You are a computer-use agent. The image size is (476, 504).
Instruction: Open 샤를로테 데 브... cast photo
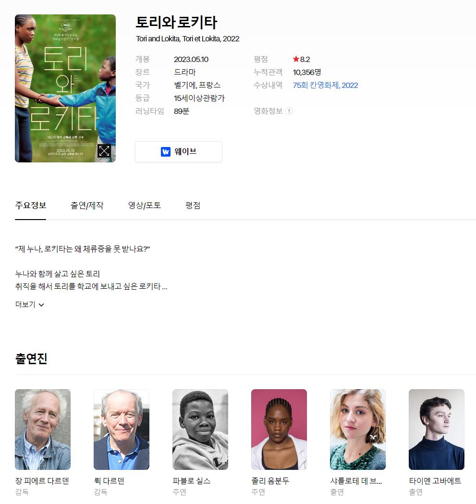358,430
